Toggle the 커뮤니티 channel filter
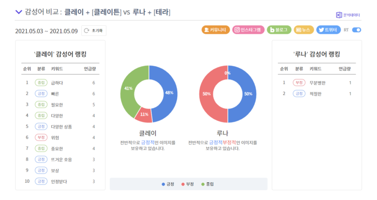The width and height of the screenshot is (377, 200). 215,30
